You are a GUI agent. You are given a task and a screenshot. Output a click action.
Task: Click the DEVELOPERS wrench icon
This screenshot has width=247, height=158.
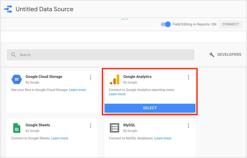[x=212, y=55]
